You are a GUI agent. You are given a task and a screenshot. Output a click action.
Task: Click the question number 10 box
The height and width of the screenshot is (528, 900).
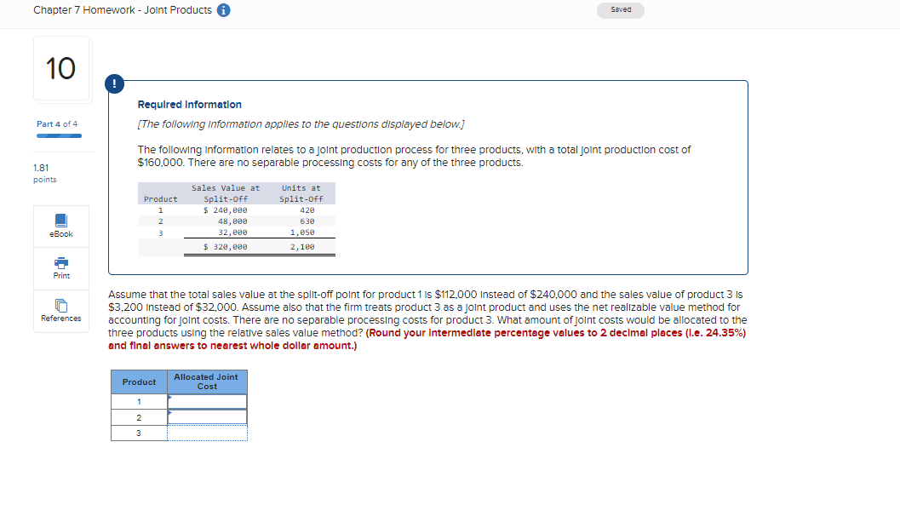tap(61, 68)
